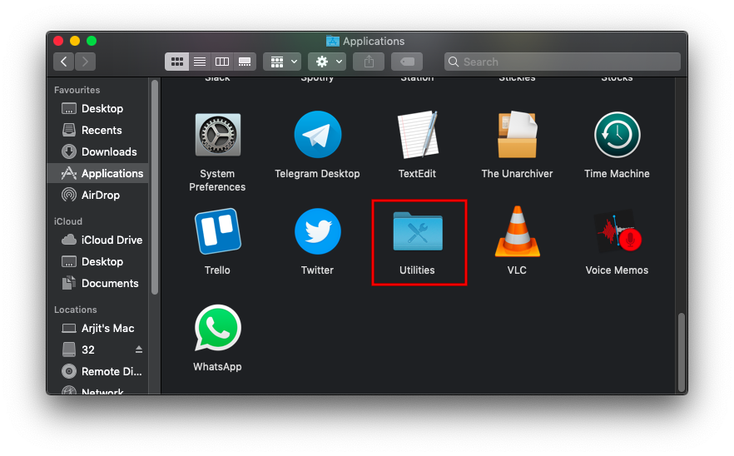The width and height of the screenshot is (734, 456).
Task: Open Time Machine app
Action: tap(617, 135)
